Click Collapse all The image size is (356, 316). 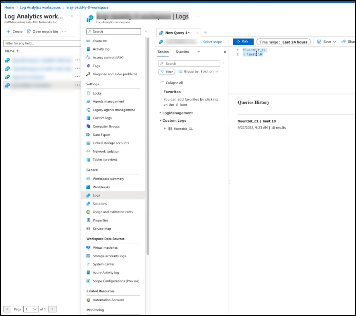click(171, 83)
